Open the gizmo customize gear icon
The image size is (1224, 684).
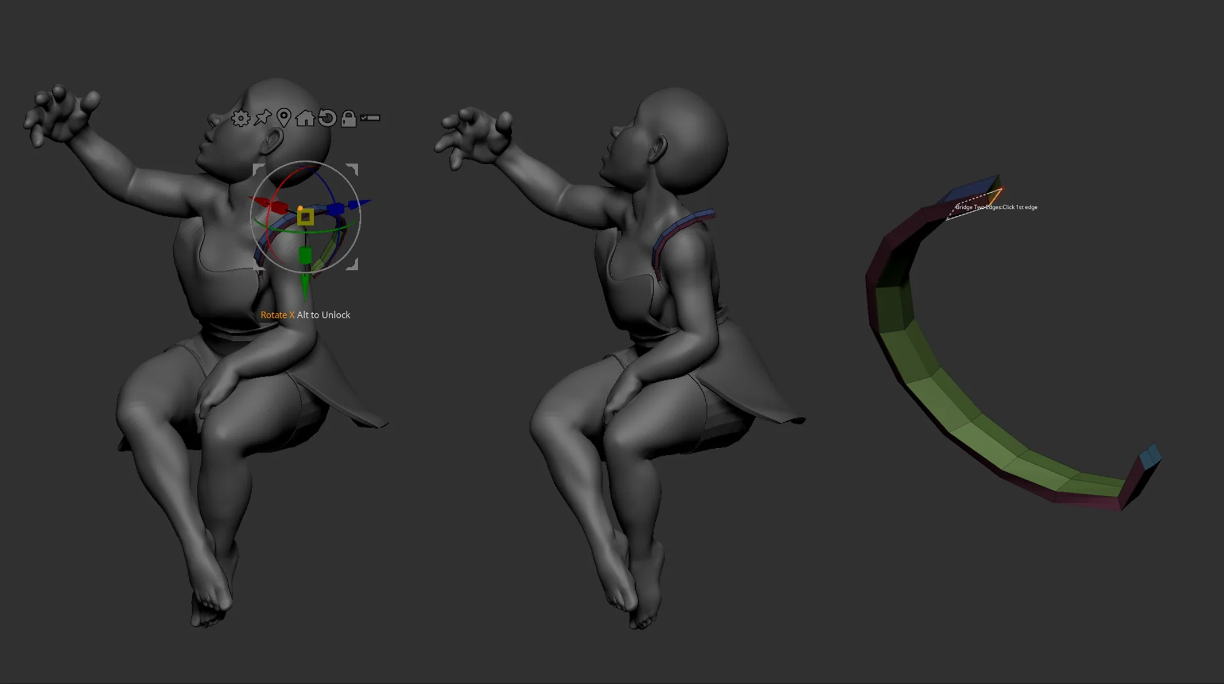(240, 118)
